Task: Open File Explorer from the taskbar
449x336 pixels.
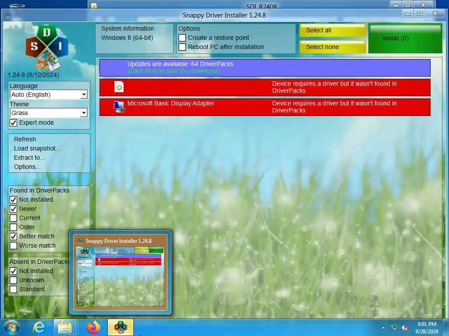Action: tap(65, 327)
